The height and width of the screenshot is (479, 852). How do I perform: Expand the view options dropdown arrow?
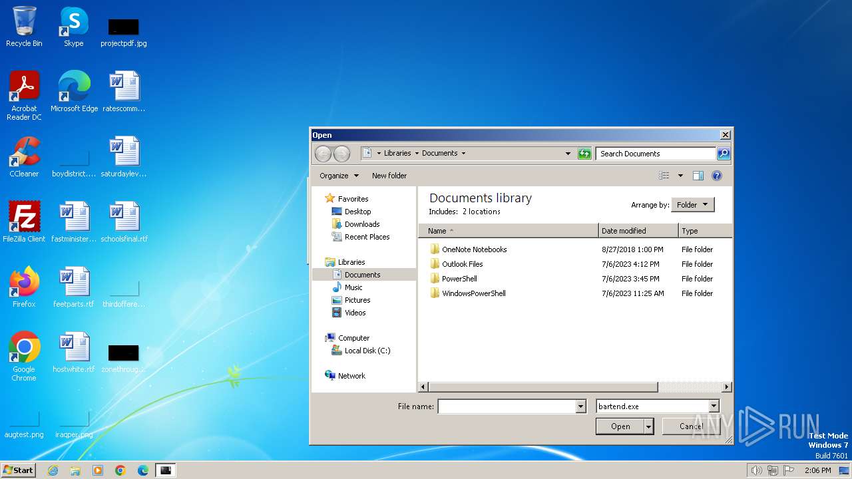680,176
